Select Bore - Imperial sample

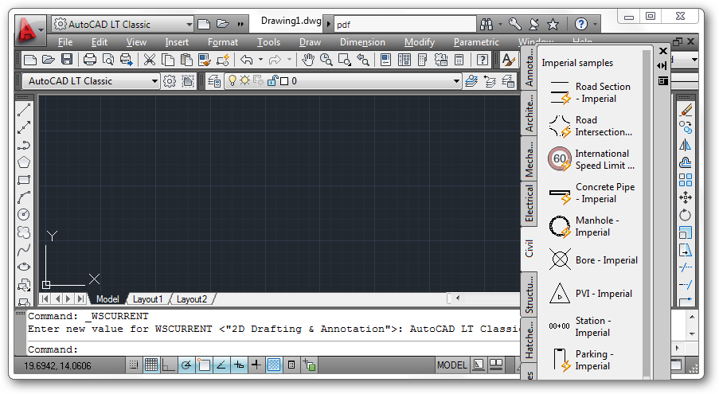click(592, 260)
